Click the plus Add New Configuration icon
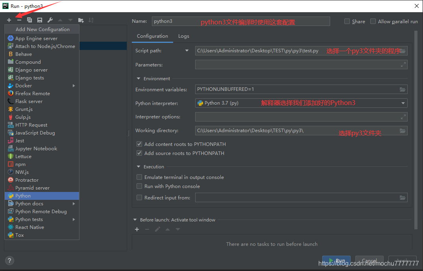 click(x=9, y=20)
